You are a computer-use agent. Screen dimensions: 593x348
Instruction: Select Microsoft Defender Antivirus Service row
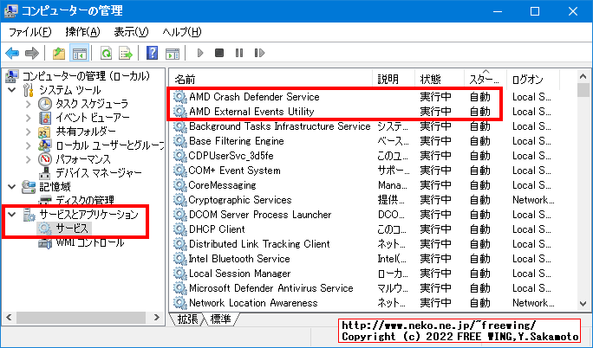363,288
